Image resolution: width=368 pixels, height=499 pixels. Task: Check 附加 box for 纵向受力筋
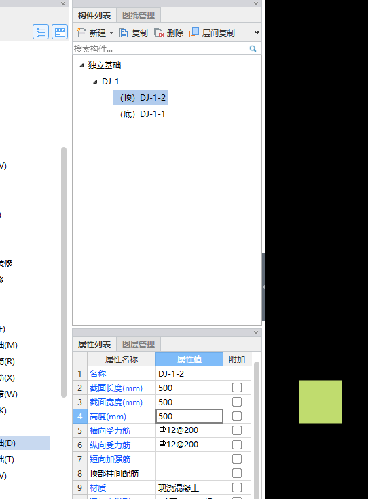(237, 445)
